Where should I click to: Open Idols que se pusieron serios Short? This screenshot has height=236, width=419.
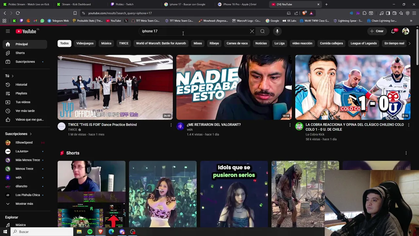point(234,194)
